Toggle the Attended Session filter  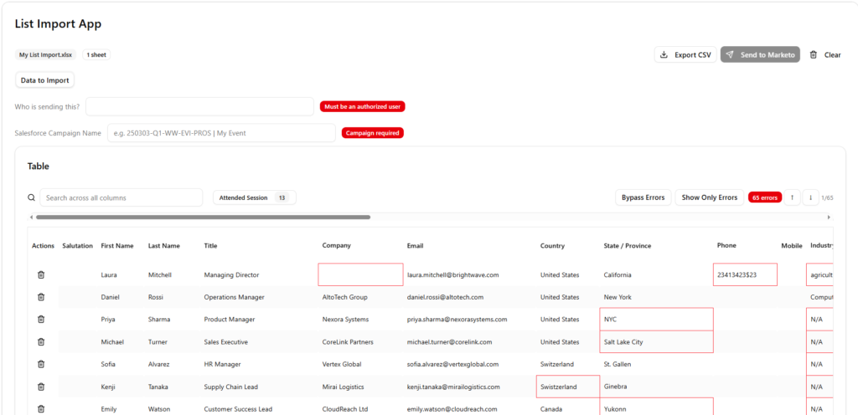[x=254, y=197]
